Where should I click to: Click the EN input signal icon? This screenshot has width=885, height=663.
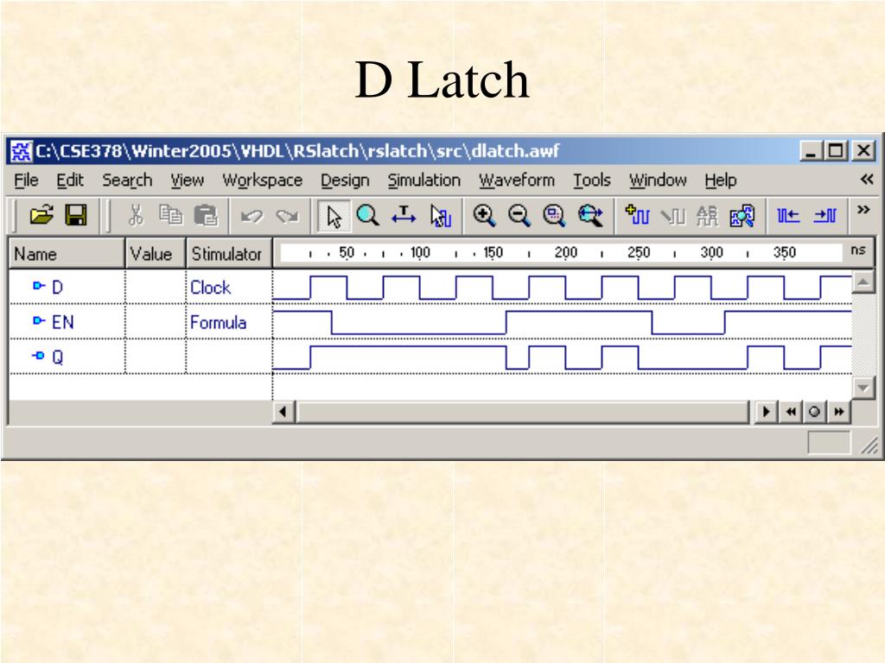(x=38, y=321)
